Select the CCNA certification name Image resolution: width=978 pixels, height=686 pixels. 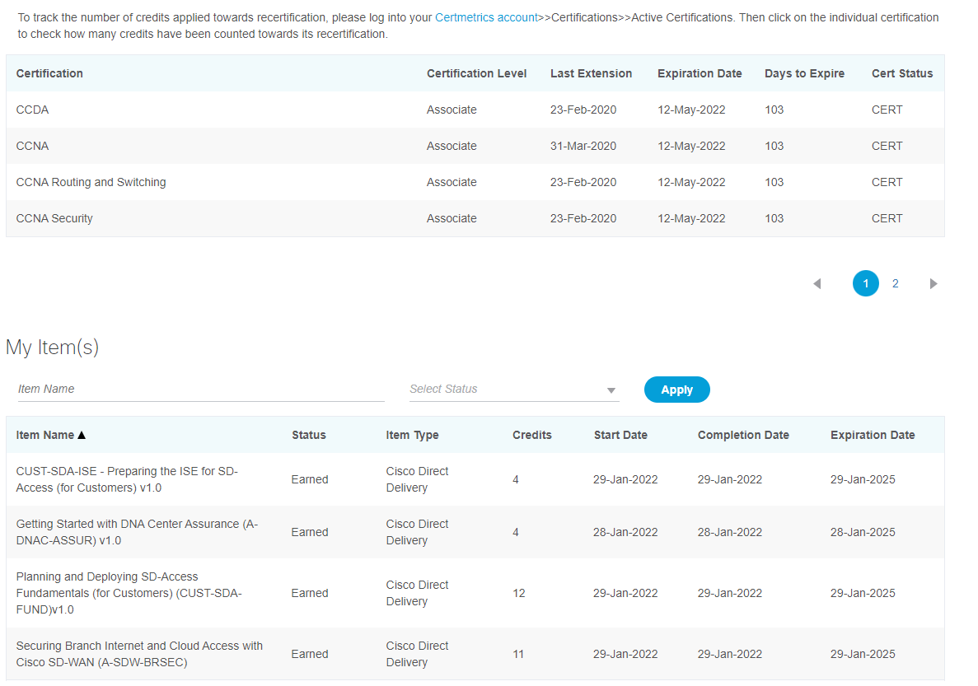pyautogui.click(x=32, y=146)
